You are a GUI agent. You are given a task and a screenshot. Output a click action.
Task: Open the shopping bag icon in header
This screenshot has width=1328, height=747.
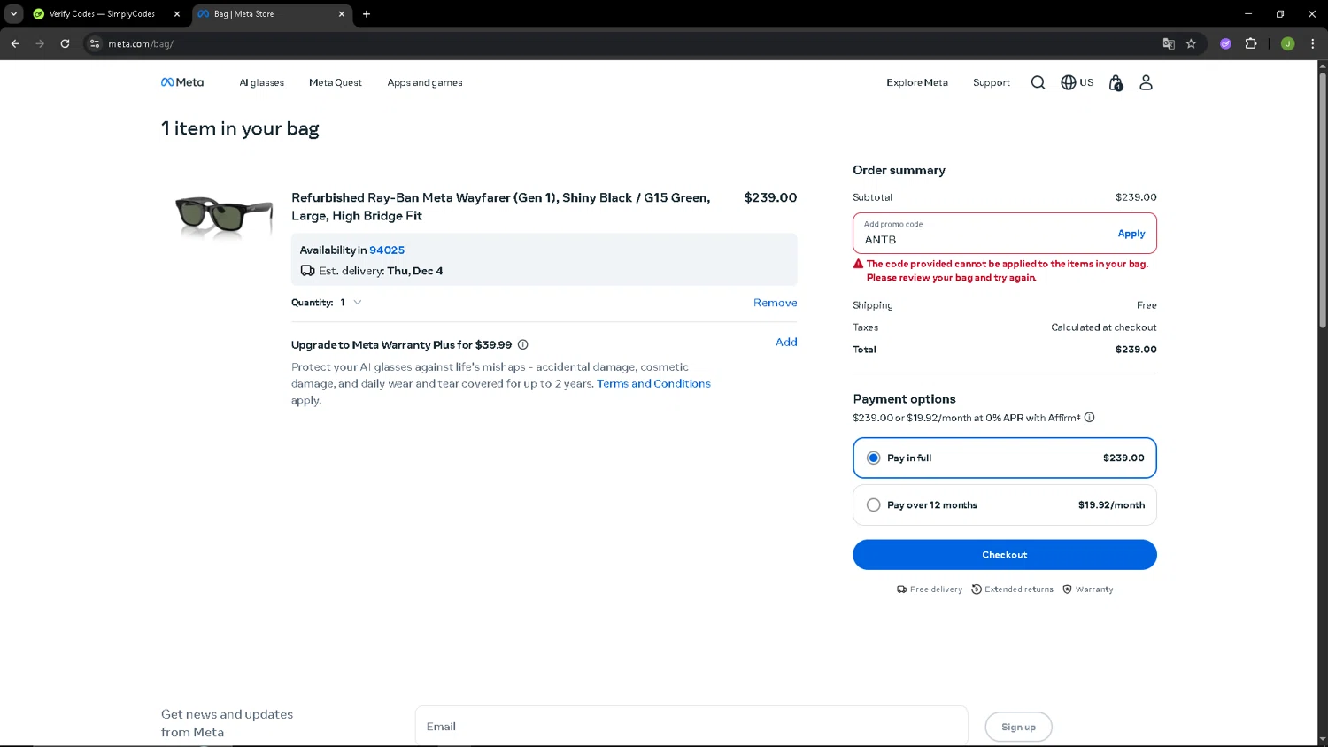point(1116,83)
